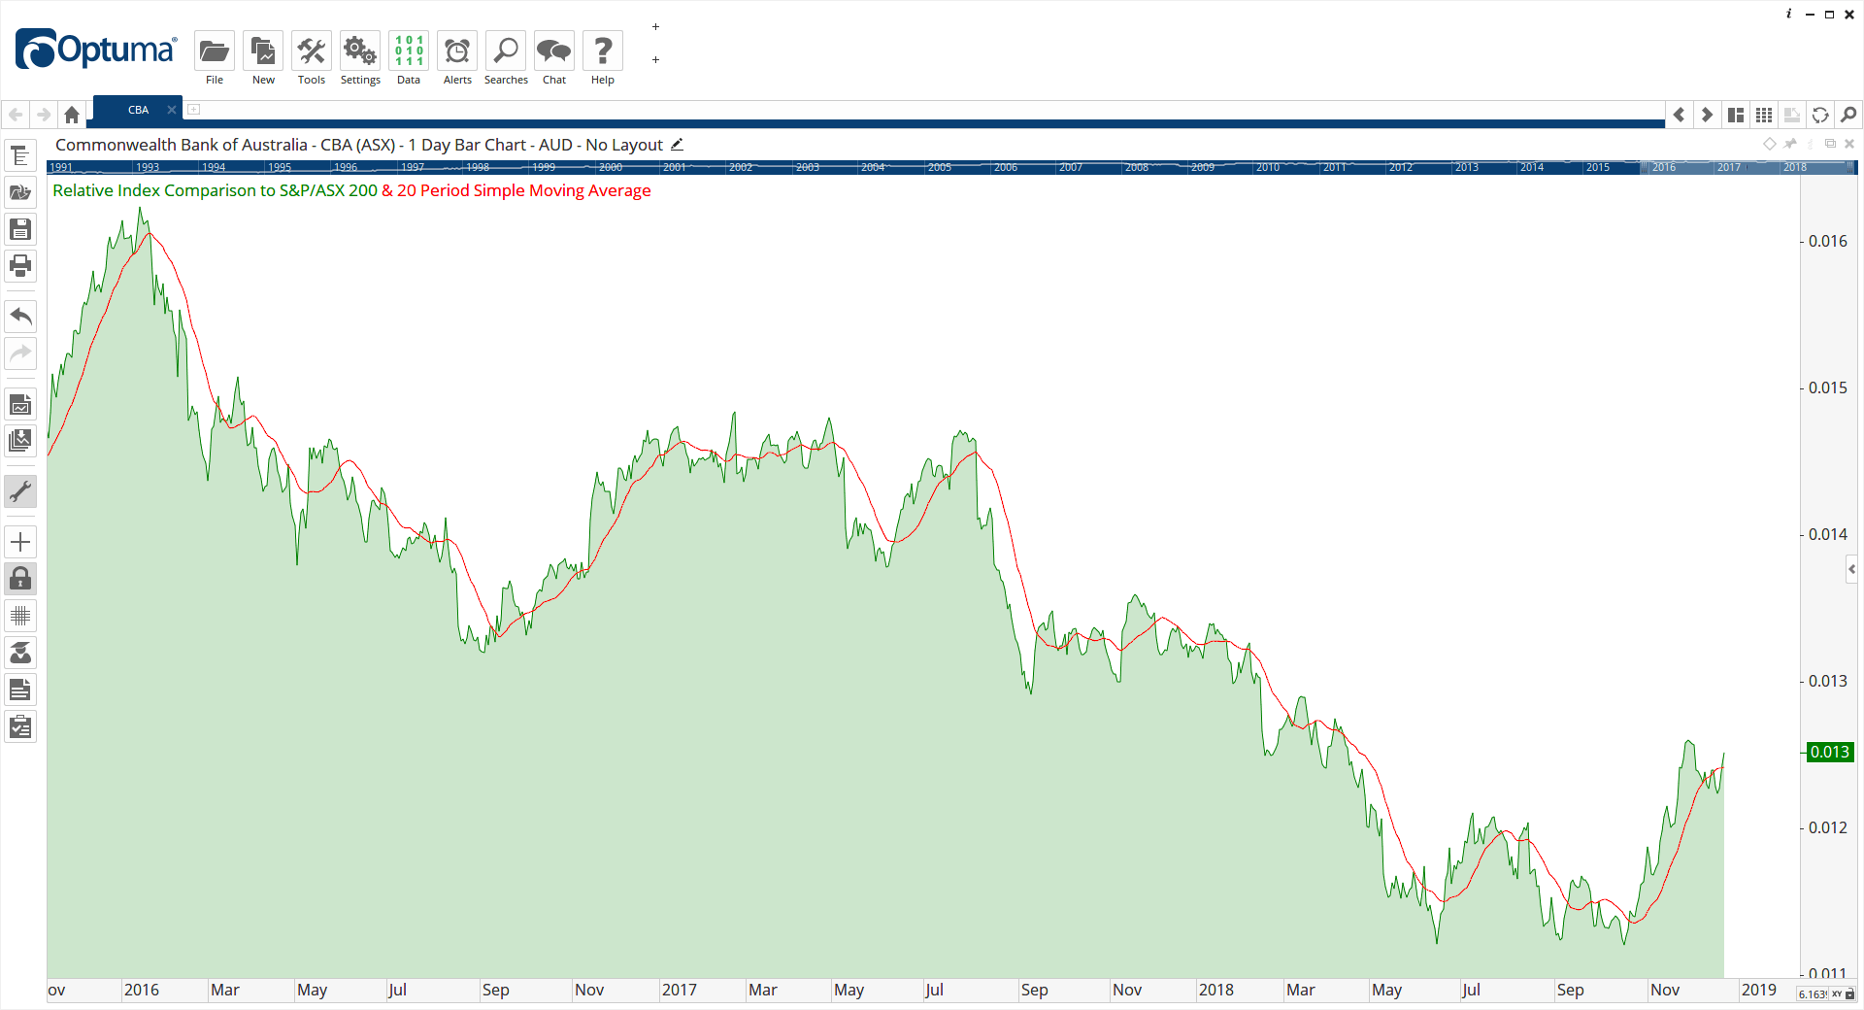The image size is (1864, 1010).
Task: Open the File menu folder icon
Action: (x=215, y=50)
